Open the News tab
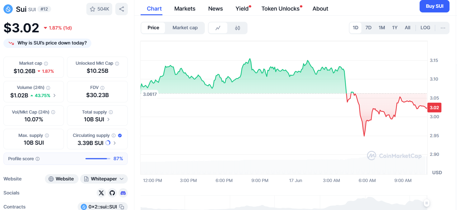457x210 pixels. [x=215, y=9]
